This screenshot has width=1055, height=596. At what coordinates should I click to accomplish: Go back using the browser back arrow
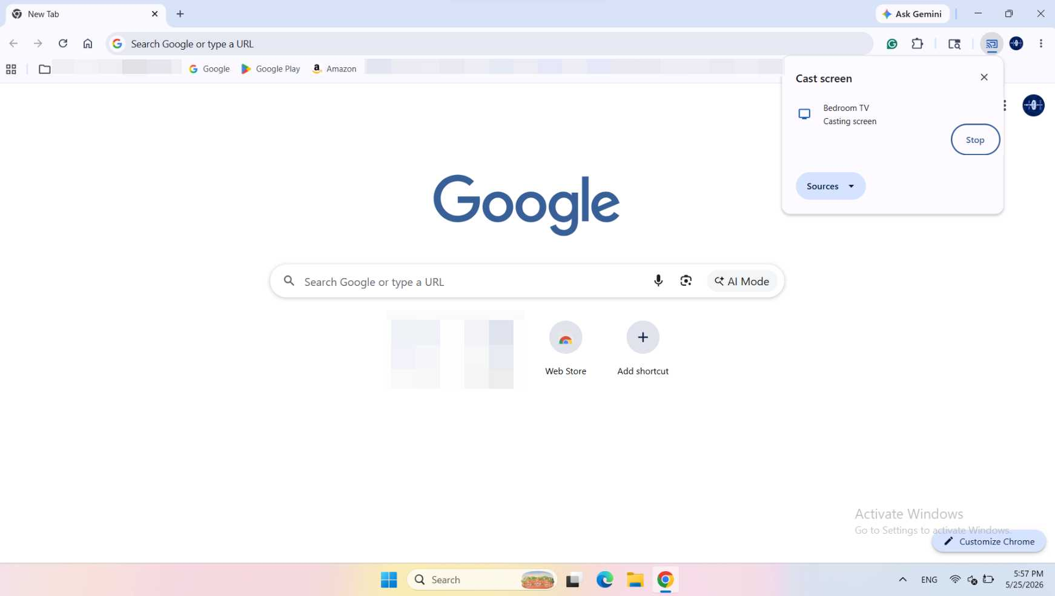13,44
